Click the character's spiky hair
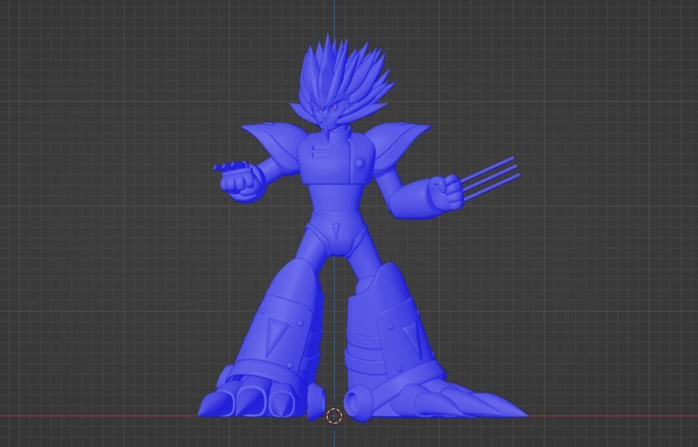The height and width of the screenshot is (447, 698). [347, 78]
